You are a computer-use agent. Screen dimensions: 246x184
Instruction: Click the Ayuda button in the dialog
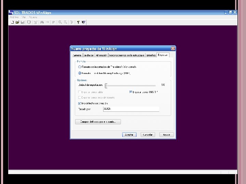click(x=166, y=135)
